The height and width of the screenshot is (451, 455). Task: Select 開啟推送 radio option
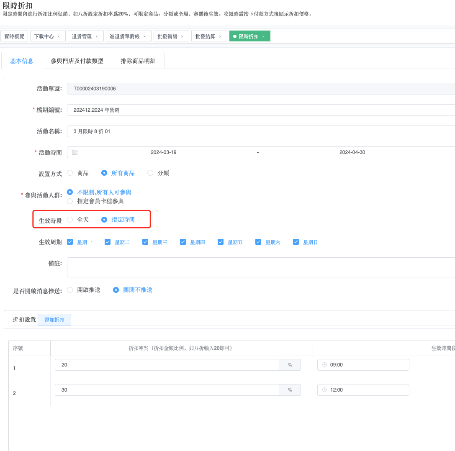[x=70, y=290]
